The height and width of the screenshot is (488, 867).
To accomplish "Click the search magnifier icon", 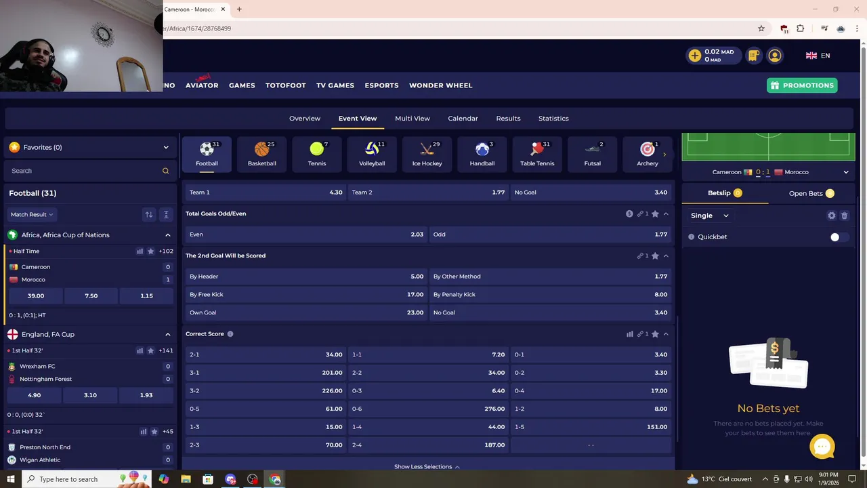I will (x=165, y=171).
